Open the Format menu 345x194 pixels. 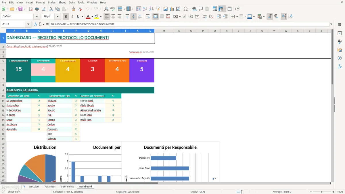tap(40, 2)
